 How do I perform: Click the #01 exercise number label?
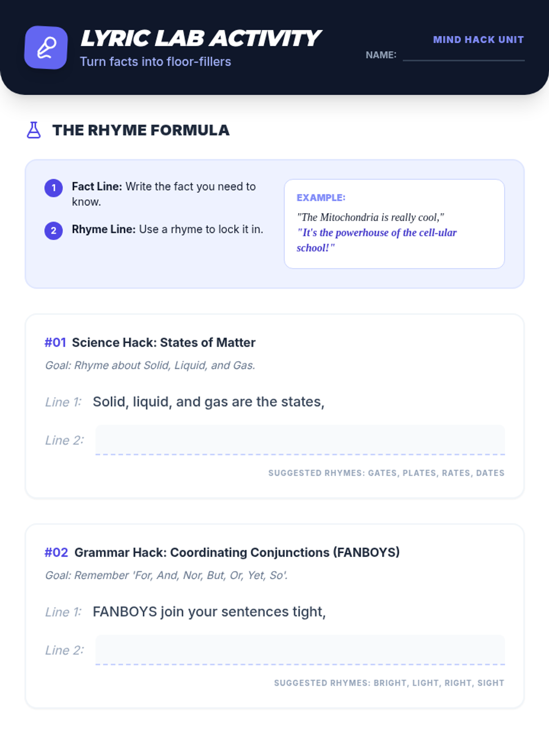(x=55, y=342)
